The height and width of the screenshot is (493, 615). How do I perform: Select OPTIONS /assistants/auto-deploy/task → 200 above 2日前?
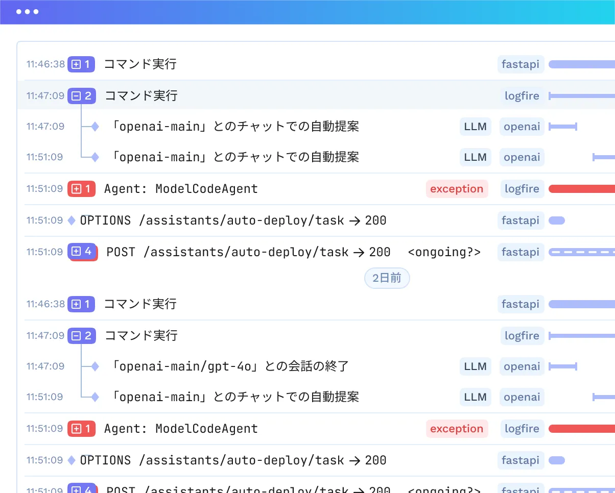click(x=233, y=220)
